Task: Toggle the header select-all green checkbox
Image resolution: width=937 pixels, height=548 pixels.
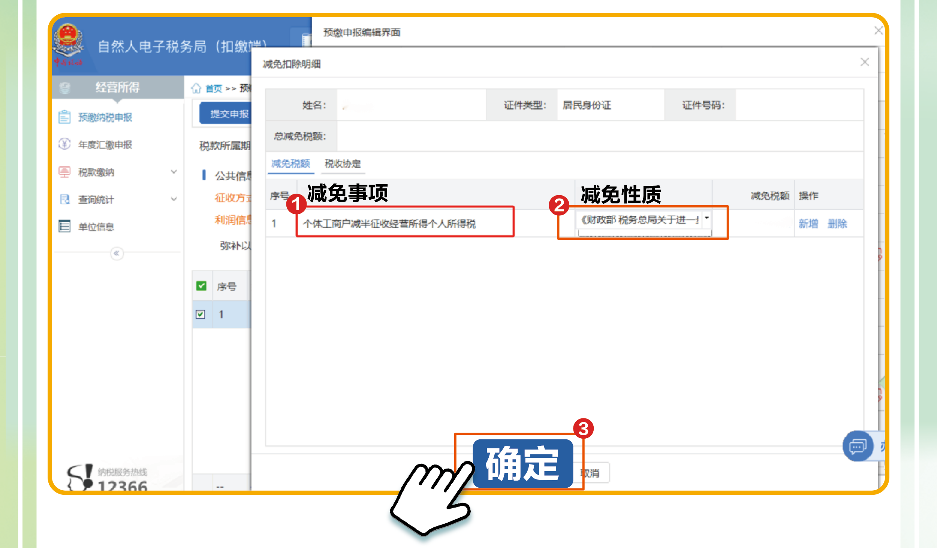Action: [x=201, y=286]
